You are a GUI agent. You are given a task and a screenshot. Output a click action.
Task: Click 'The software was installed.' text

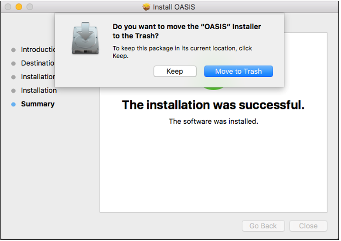(213, 121)
